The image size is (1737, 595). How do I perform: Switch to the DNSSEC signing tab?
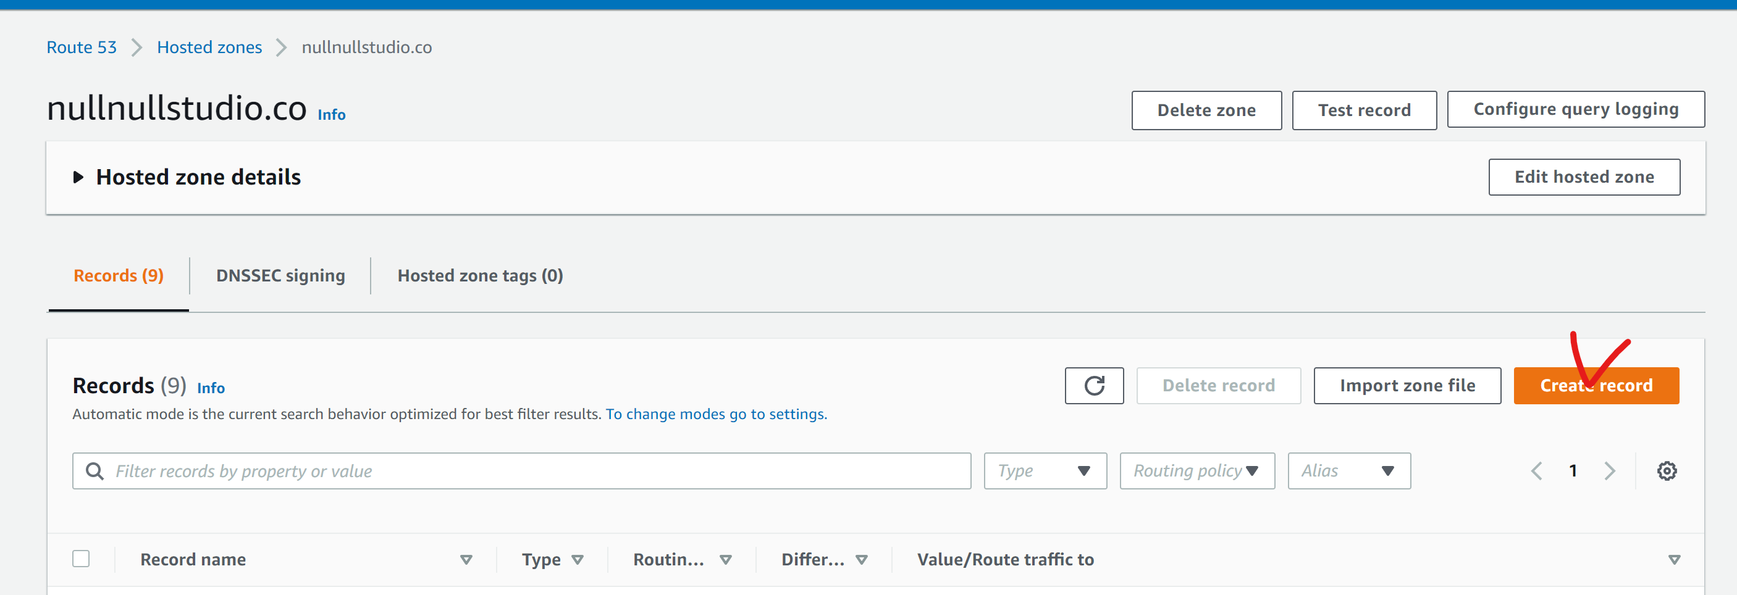point(280,276)
